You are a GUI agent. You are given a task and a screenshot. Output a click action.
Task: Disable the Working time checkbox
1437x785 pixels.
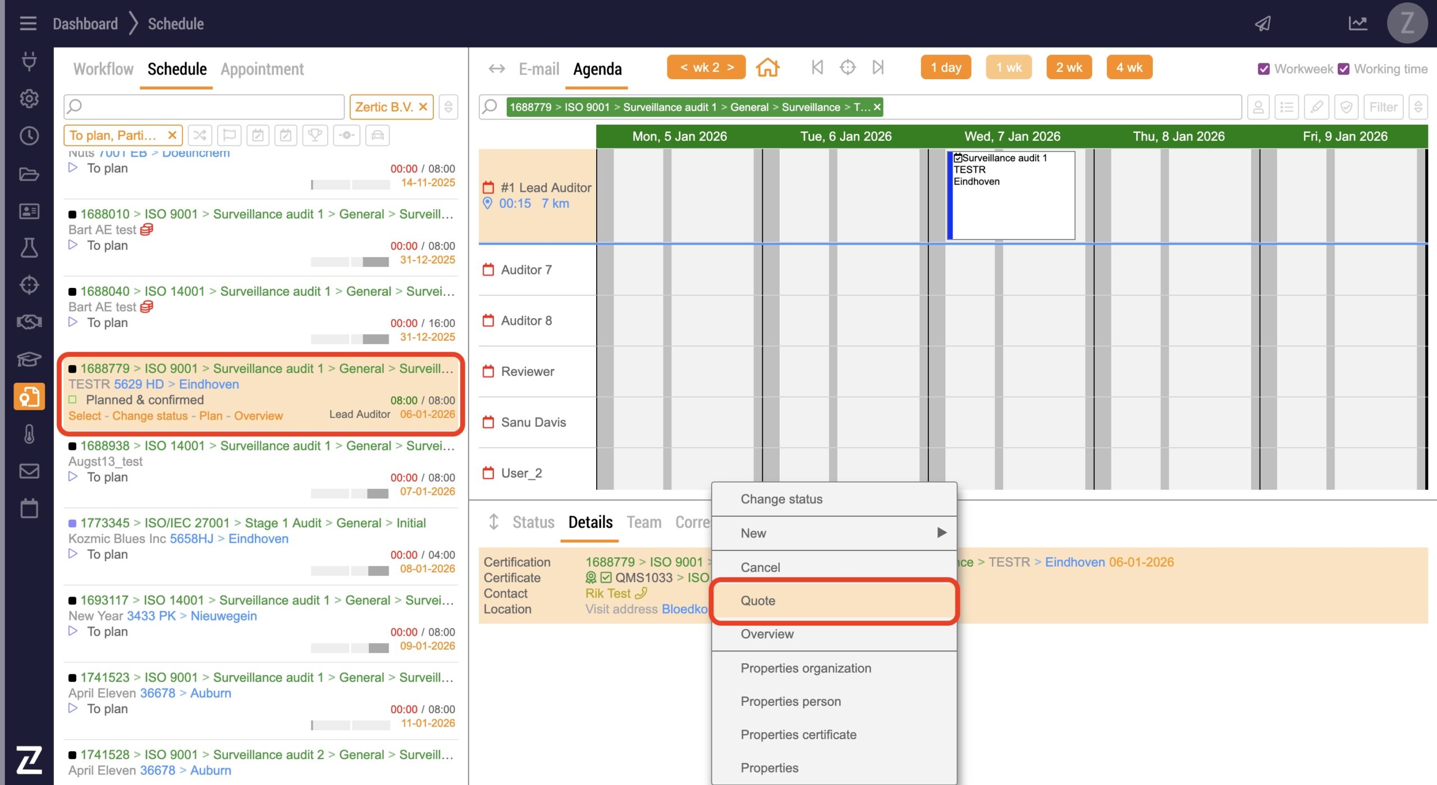click(1343, 69)
